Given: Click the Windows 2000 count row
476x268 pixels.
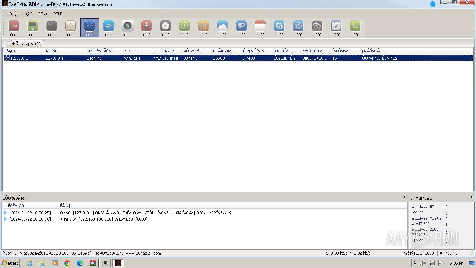Looking at the screenshot, I should 430,230.
